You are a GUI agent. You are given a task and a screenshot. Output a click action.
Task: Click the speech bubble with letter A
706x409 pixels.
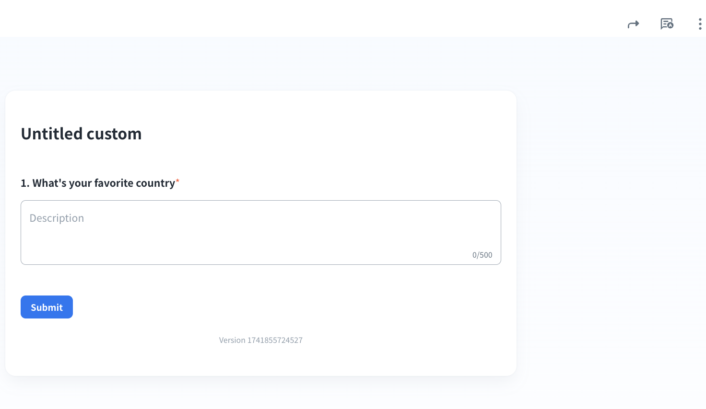tap(667, 24)
